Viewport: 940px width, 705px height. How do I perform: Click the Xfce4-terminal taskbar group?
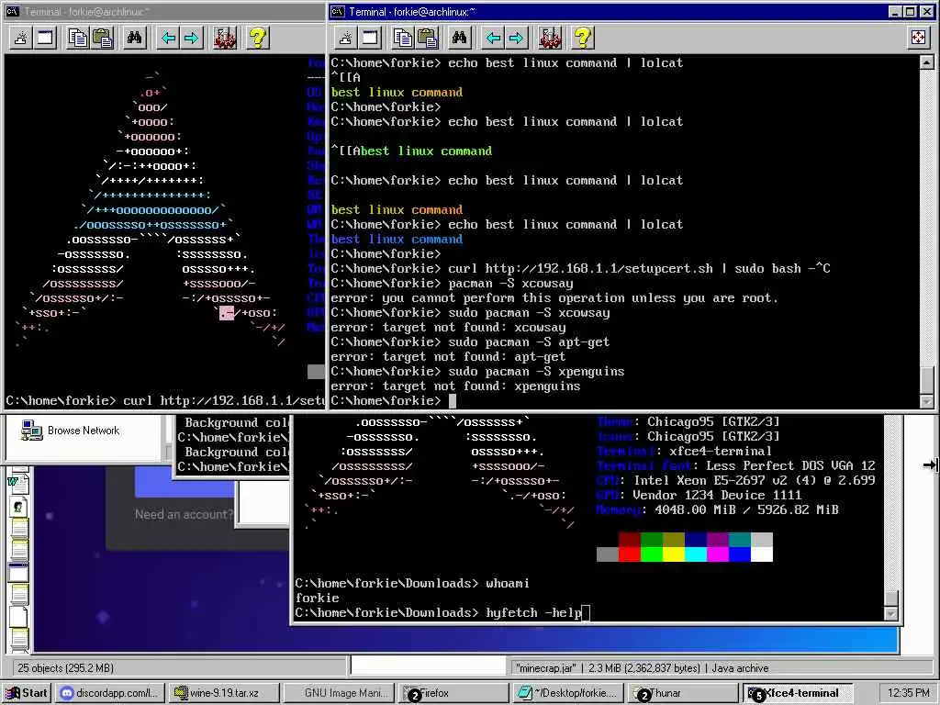(x=798, y=693)
